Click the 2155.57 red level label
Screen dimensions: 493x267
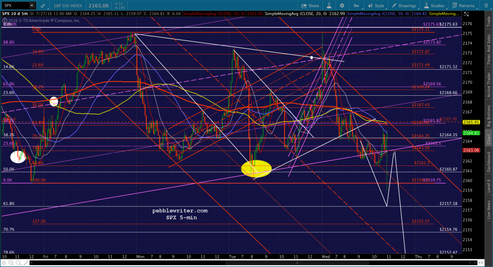coord(421,221)
